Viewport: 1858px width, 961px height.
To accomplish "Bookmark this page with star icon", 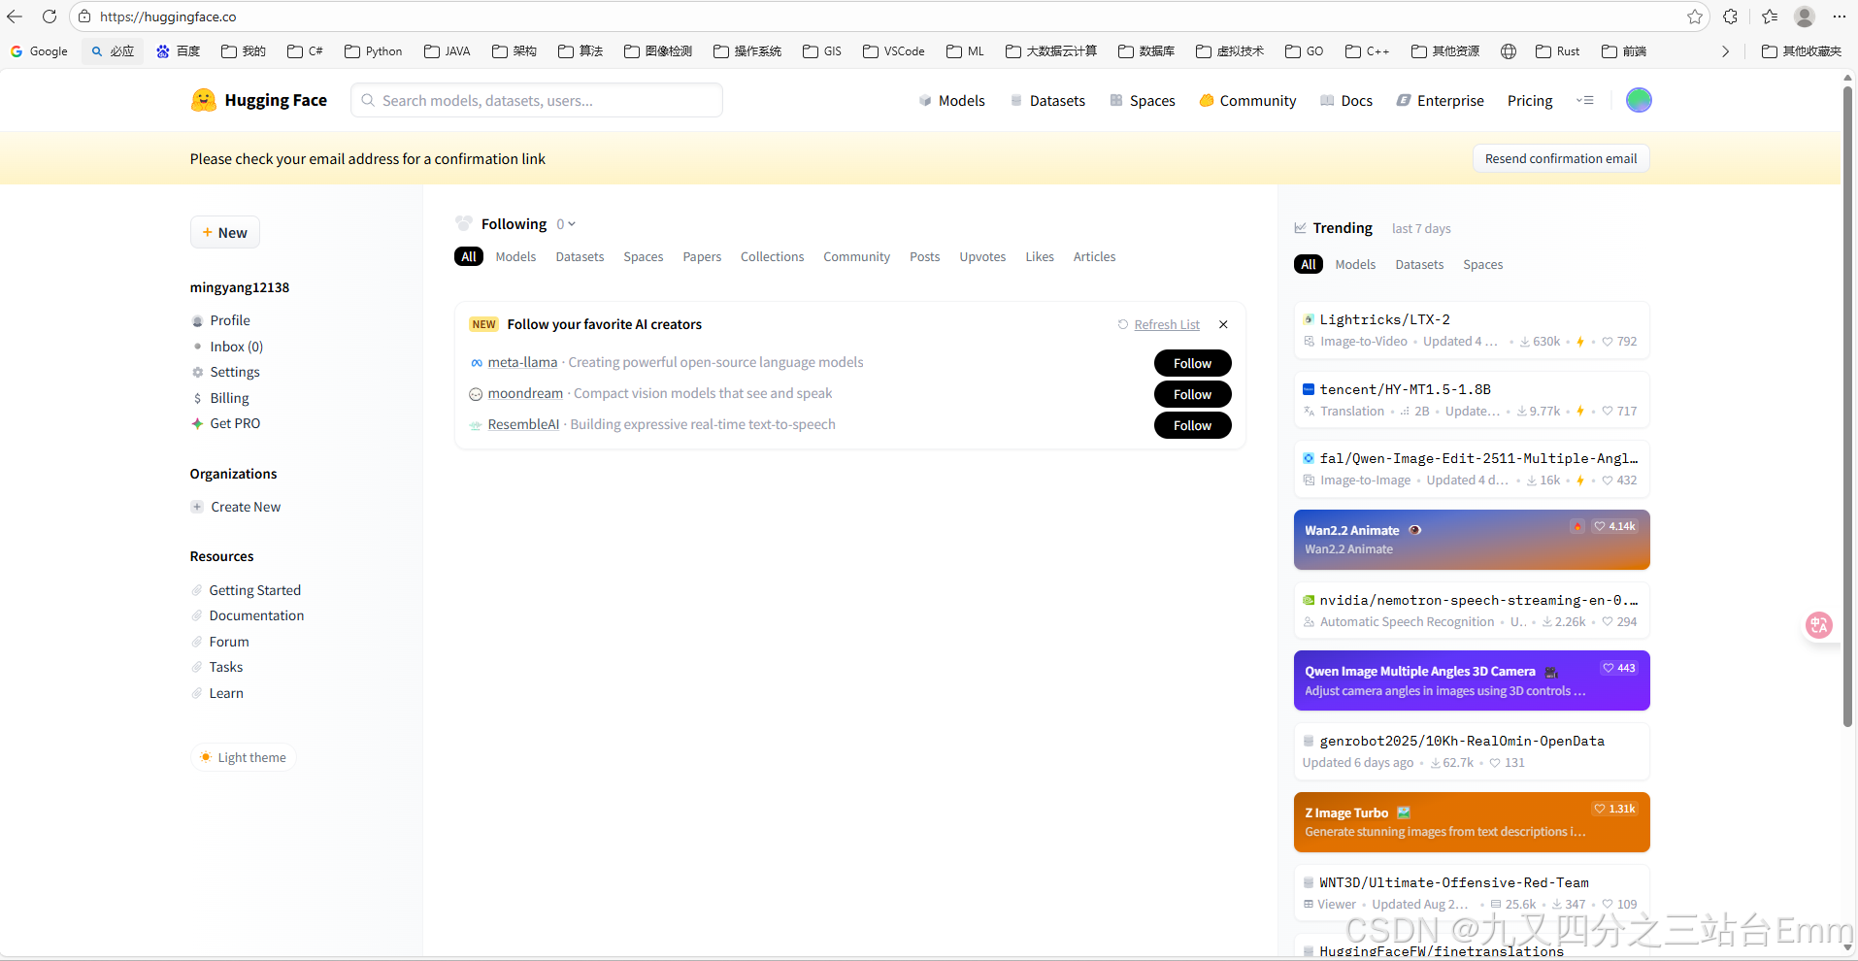I will coord(1694,17).
